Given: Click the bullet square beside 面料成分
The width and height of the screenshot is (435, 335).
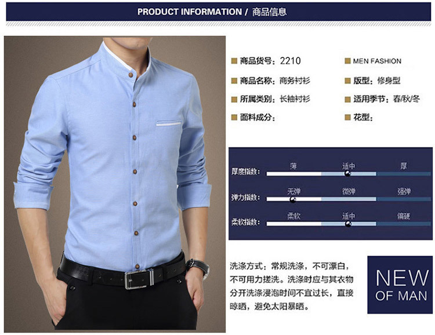Looking at the screenshot, I should click(234, 118).
